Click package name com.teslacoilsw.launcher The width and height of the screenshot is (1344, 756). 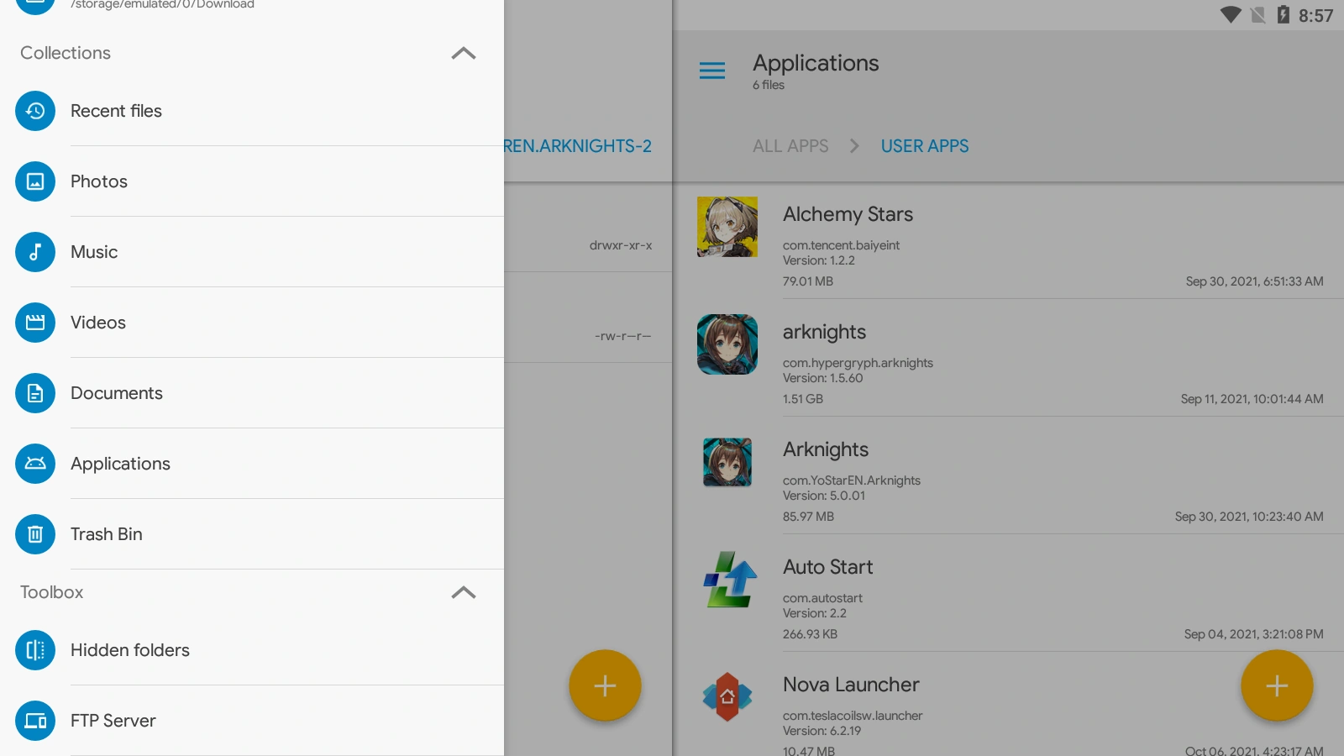[x=853, y=716]
